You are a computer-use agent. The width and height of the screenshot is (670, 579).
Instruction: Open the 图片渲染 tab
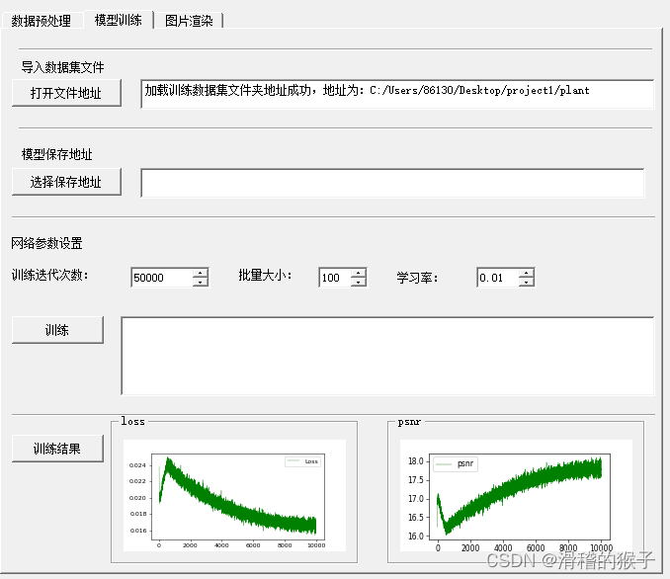click(x=189, y=21)
